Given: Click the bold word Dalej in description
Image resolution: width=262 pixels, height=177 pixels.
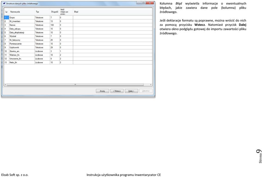Looking at the screenshot, I should (242, 25).
